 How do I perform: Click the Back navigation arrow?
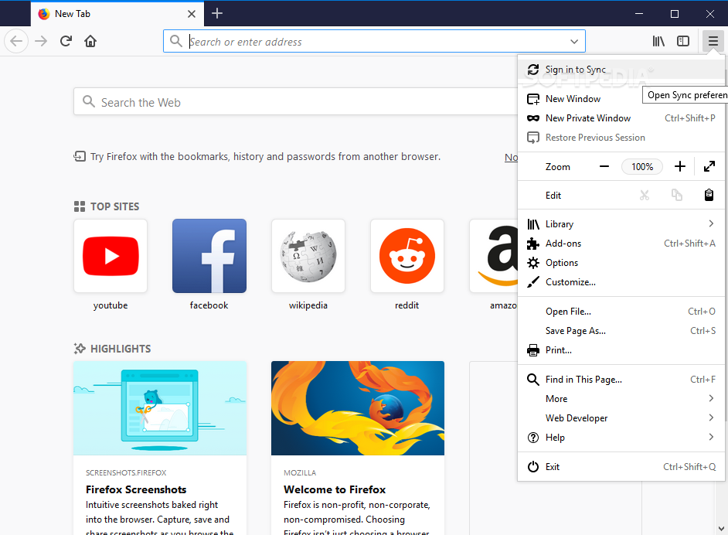[16, 41]
